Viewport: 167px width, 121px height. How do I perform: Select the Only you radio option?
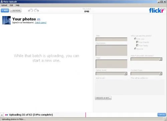point(135,39)
